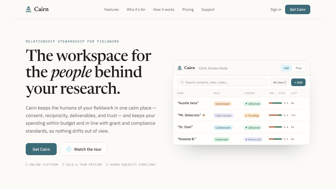Image resolution: width=336 pixels, height=189 pixels.
Task: Click the Gatekeeper role tag
Action: (x=223, y=104)
